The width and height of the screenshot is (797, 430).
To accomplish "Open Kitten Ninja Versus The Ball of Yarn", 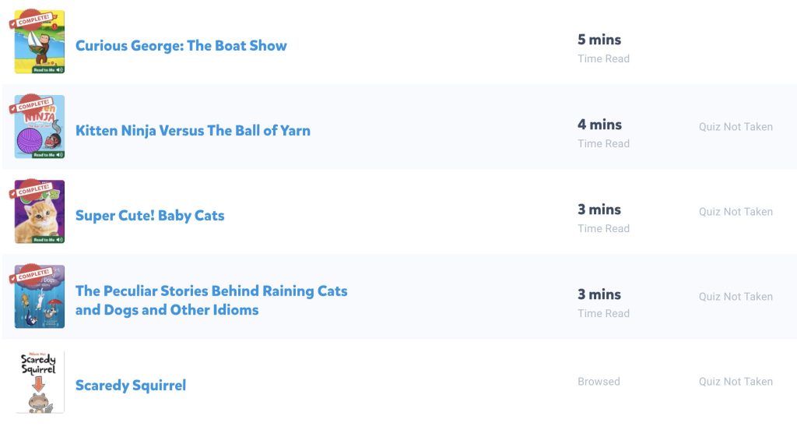I will [x=193, y=131].
